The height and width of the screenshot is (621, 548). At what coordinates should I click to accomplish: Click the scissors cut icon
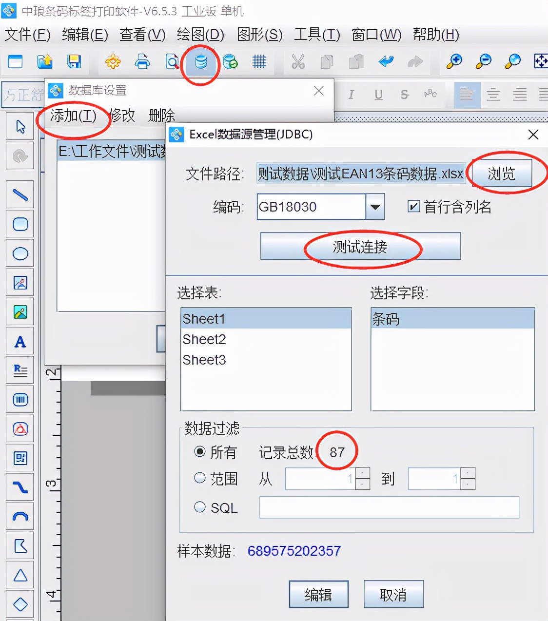click(x=298, y=61)
